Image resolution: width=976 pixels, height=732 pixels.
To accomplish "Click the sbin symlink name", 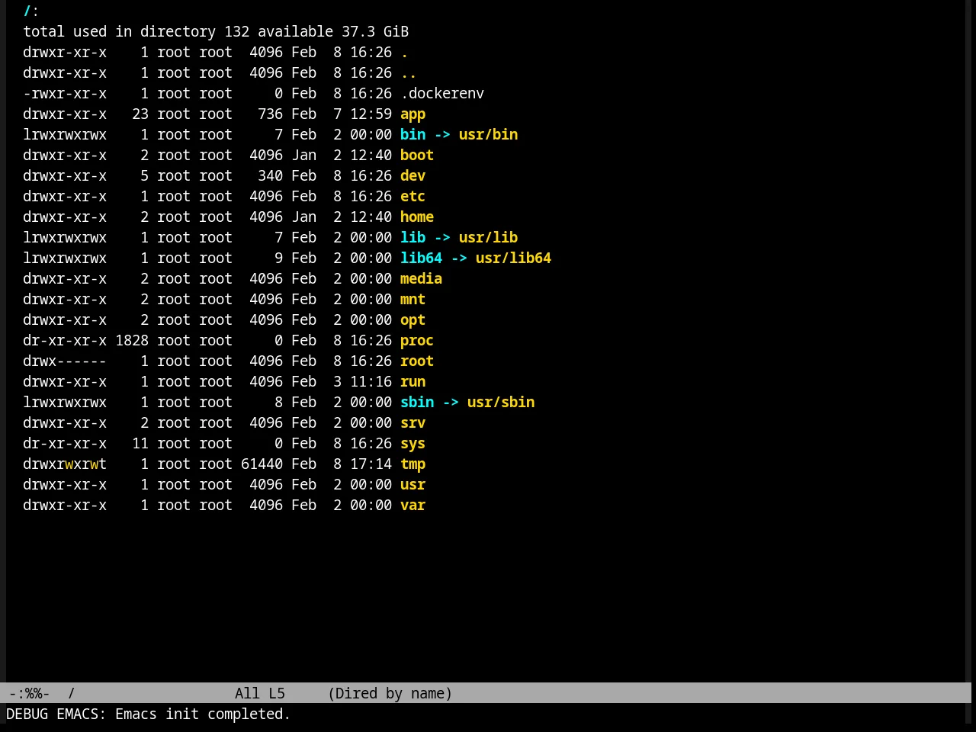I will [x=417, y=403].
